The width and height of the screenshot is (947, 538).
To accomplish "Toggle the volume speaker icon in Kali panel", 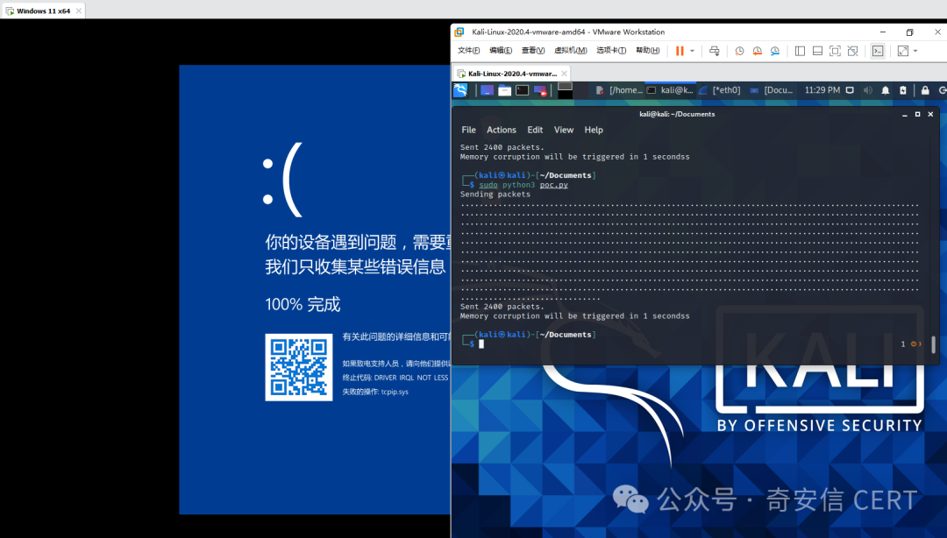I will pos(868,90).
